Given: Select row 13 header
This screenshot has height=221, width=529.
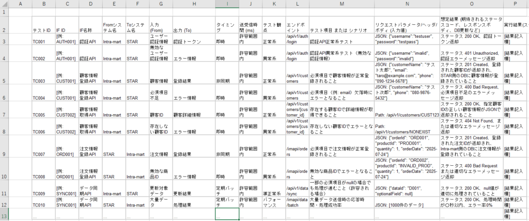Looking at the screenshot, I should pyautogui.click(x=4, y=214).
